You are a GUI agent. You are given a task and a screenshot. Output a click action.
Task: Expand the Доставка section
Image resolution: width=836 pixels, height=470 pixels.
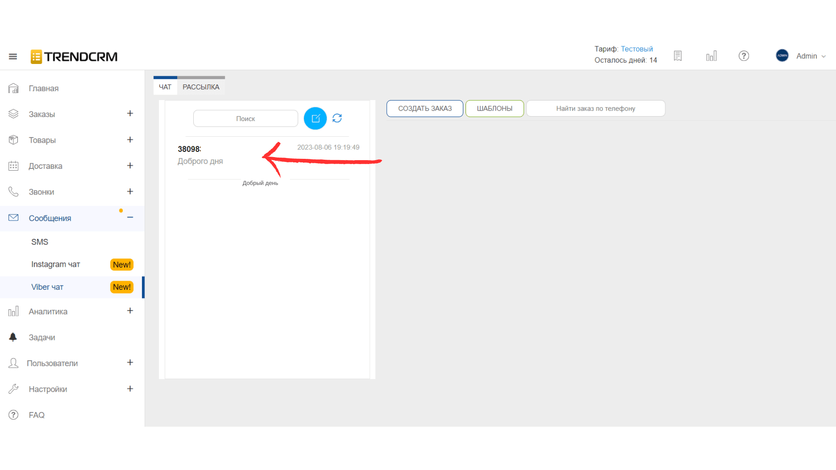pyautogui.click(x=130, y=165)
